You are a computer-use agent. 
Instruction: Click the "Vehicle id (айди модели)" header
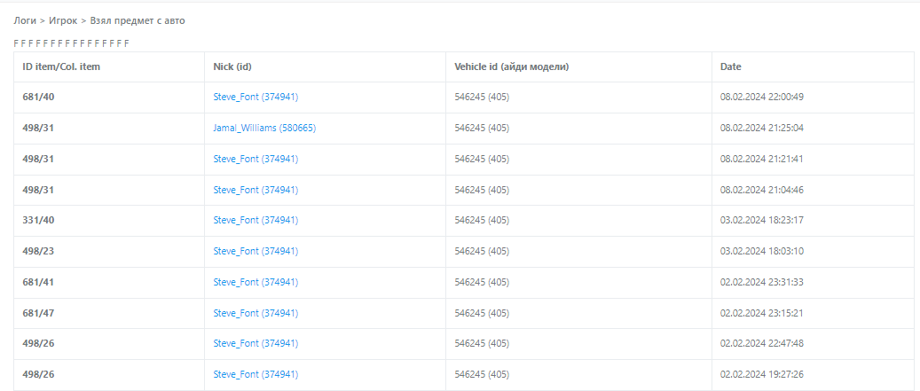point(511,66)
